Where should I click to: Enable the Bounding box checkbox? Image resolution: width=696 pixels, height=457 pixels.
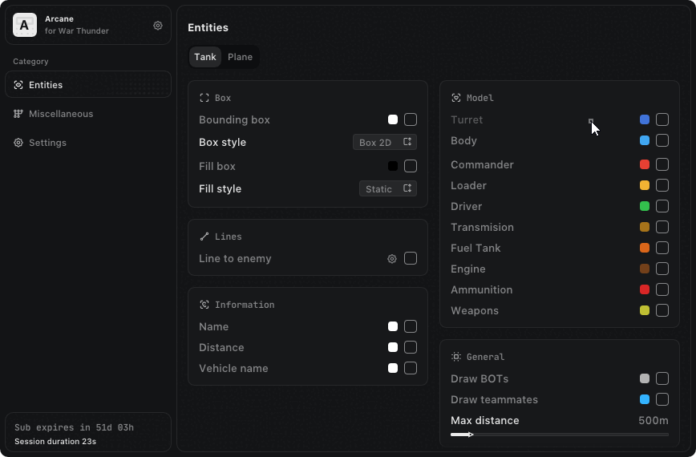point(411,119)
